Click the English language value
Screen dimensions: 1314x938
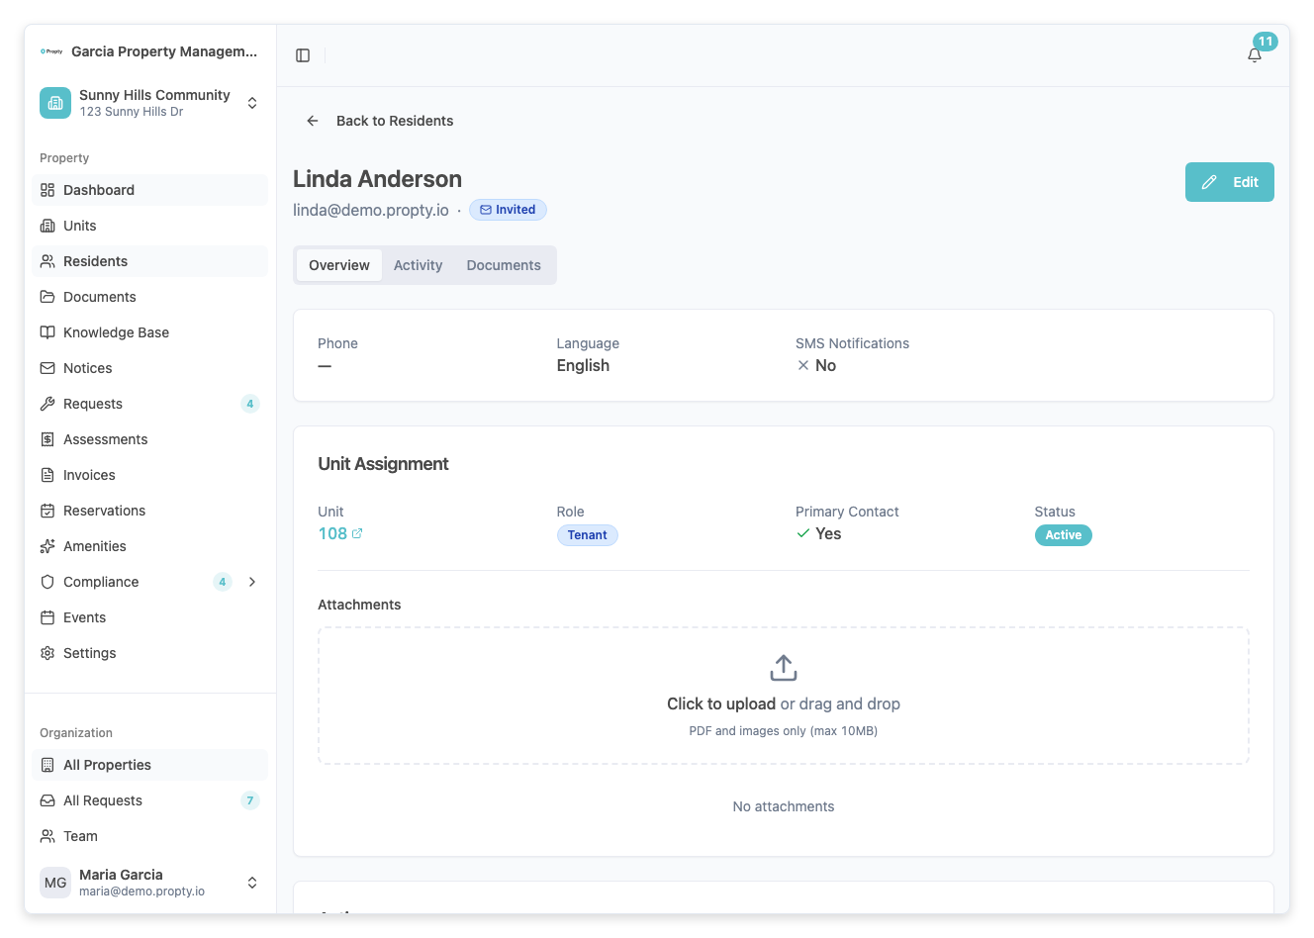coord(583,365)
